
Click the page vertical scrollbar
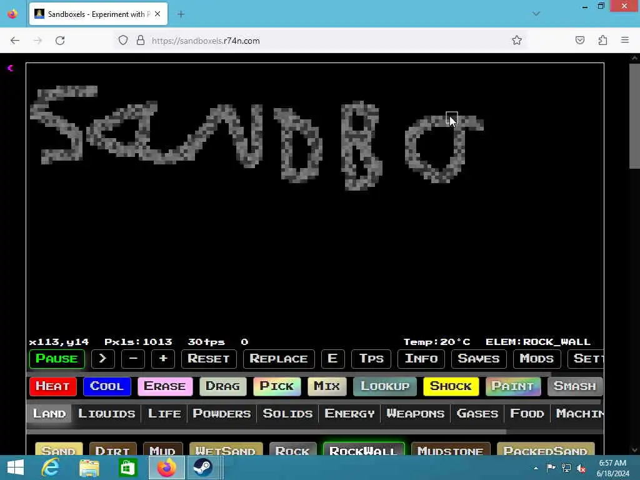(x=634, y=116)
